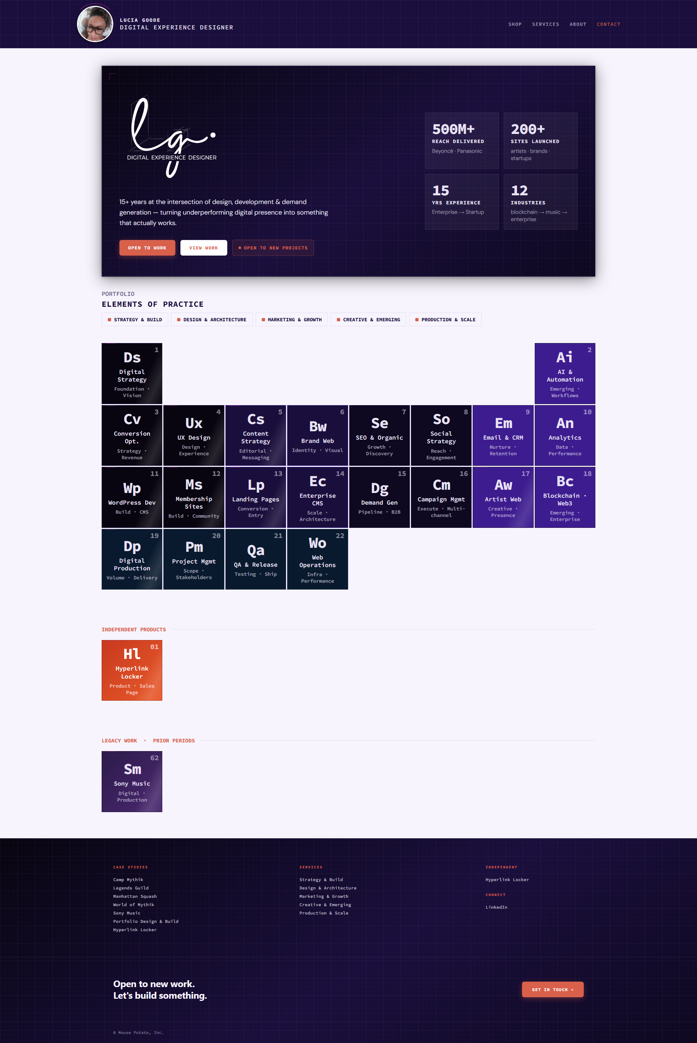This screenshot has height=1043, width=697.
Task: Open Manhattan Squash footer link
Action: (135, 896)
